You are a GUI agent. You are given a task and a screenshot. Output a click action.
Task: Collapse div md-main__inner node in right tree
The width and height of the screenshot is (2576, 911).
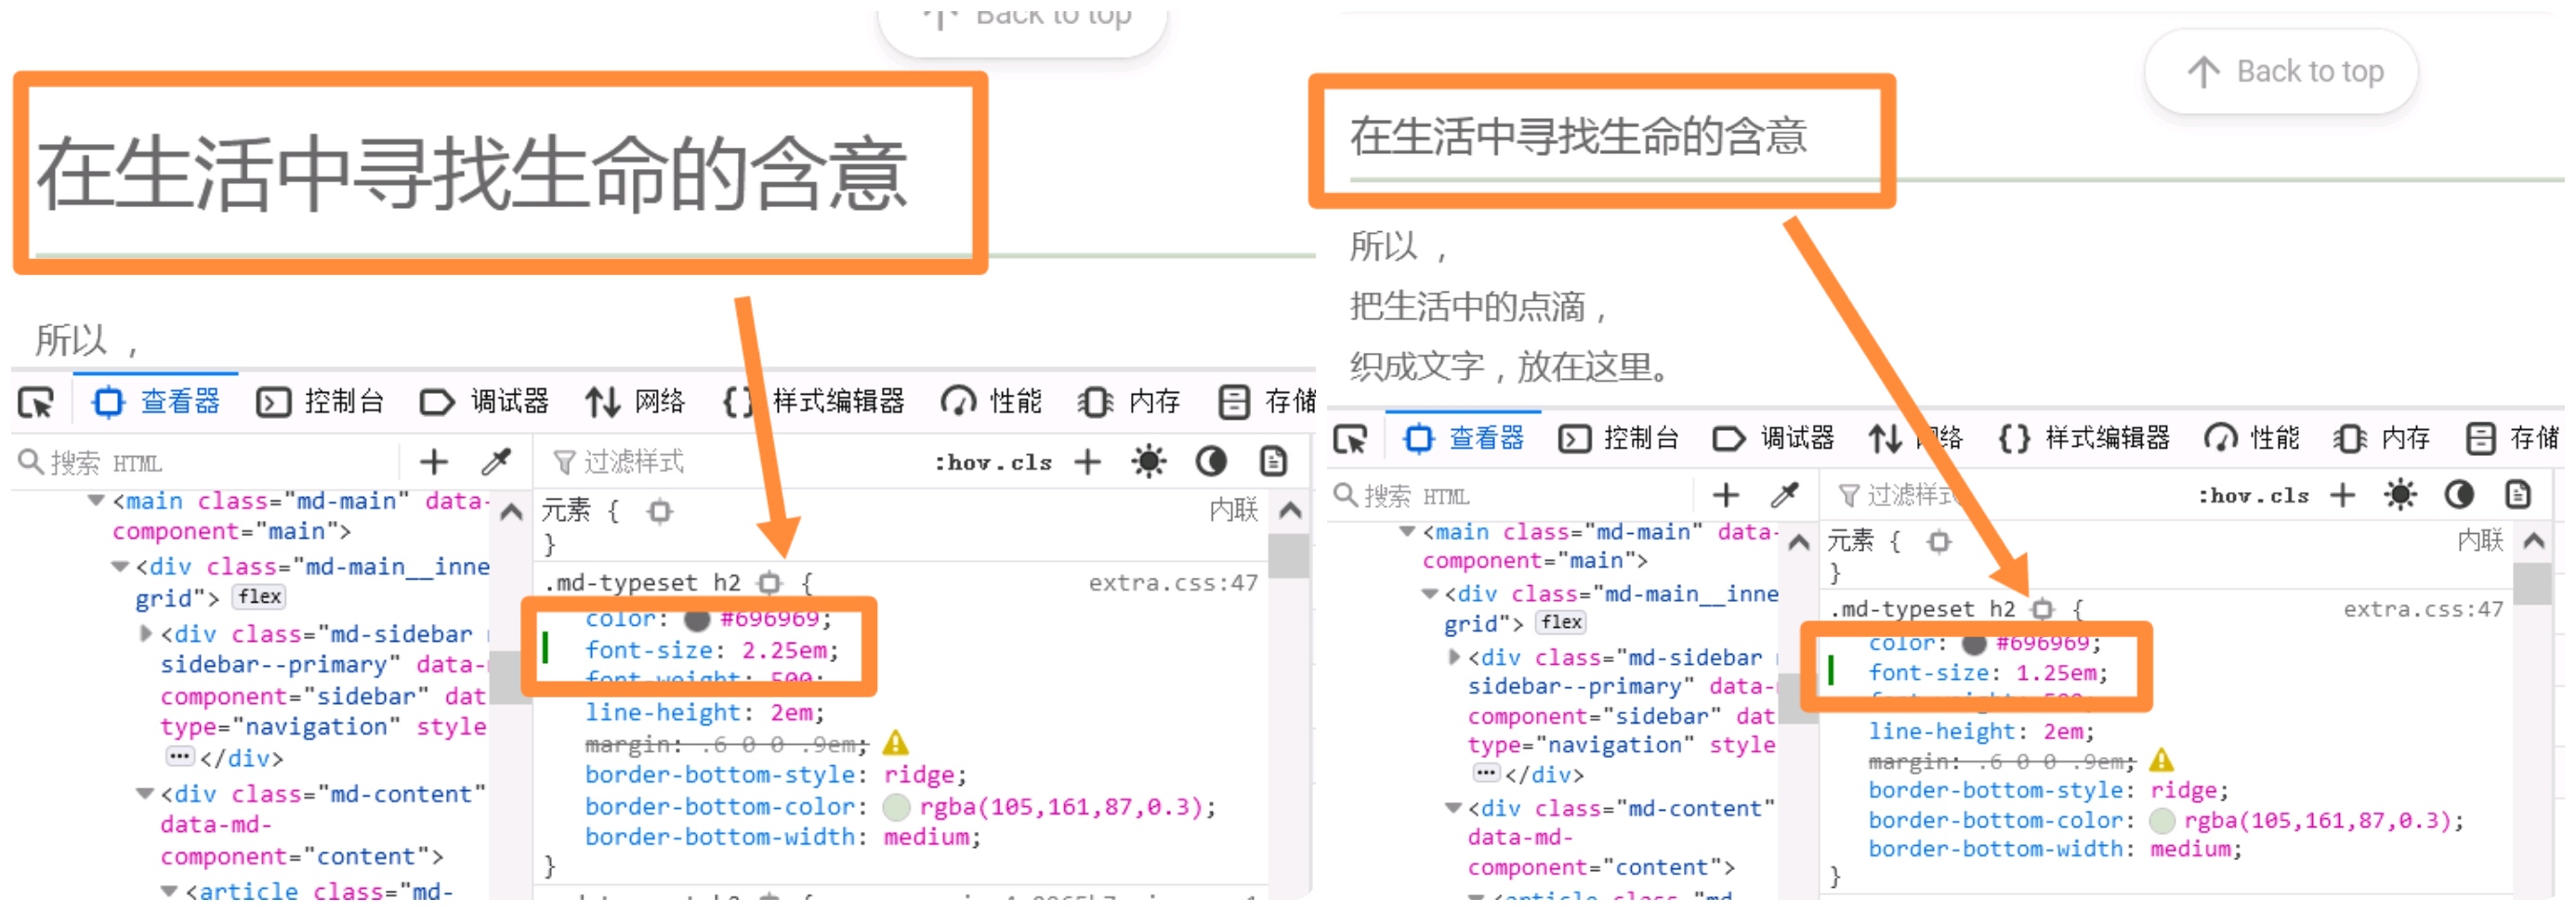(1430, 594)
